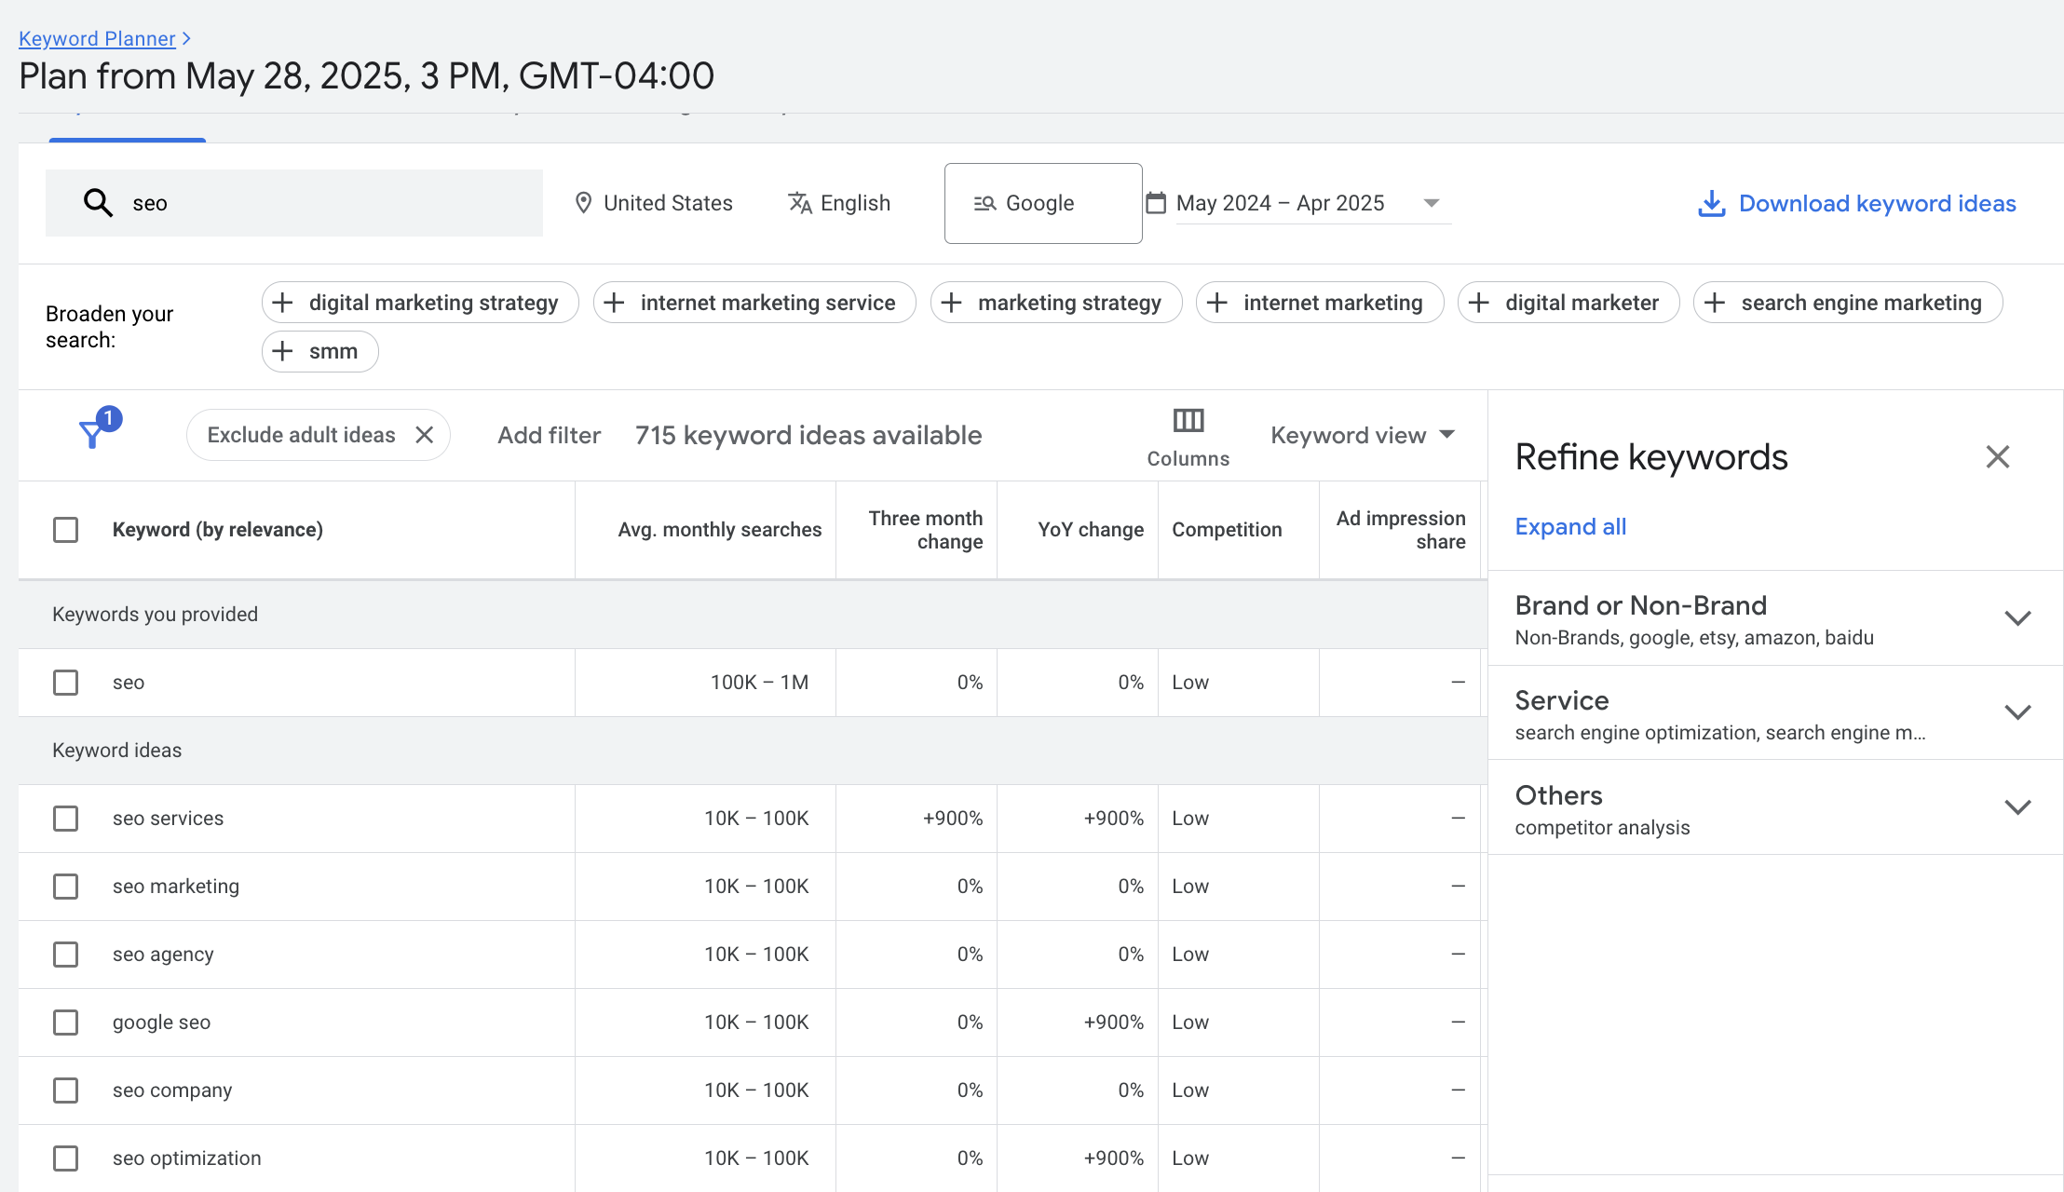Select all keywords with header checkbox
Screen dimensions: 2064x1192
(65, 530)
